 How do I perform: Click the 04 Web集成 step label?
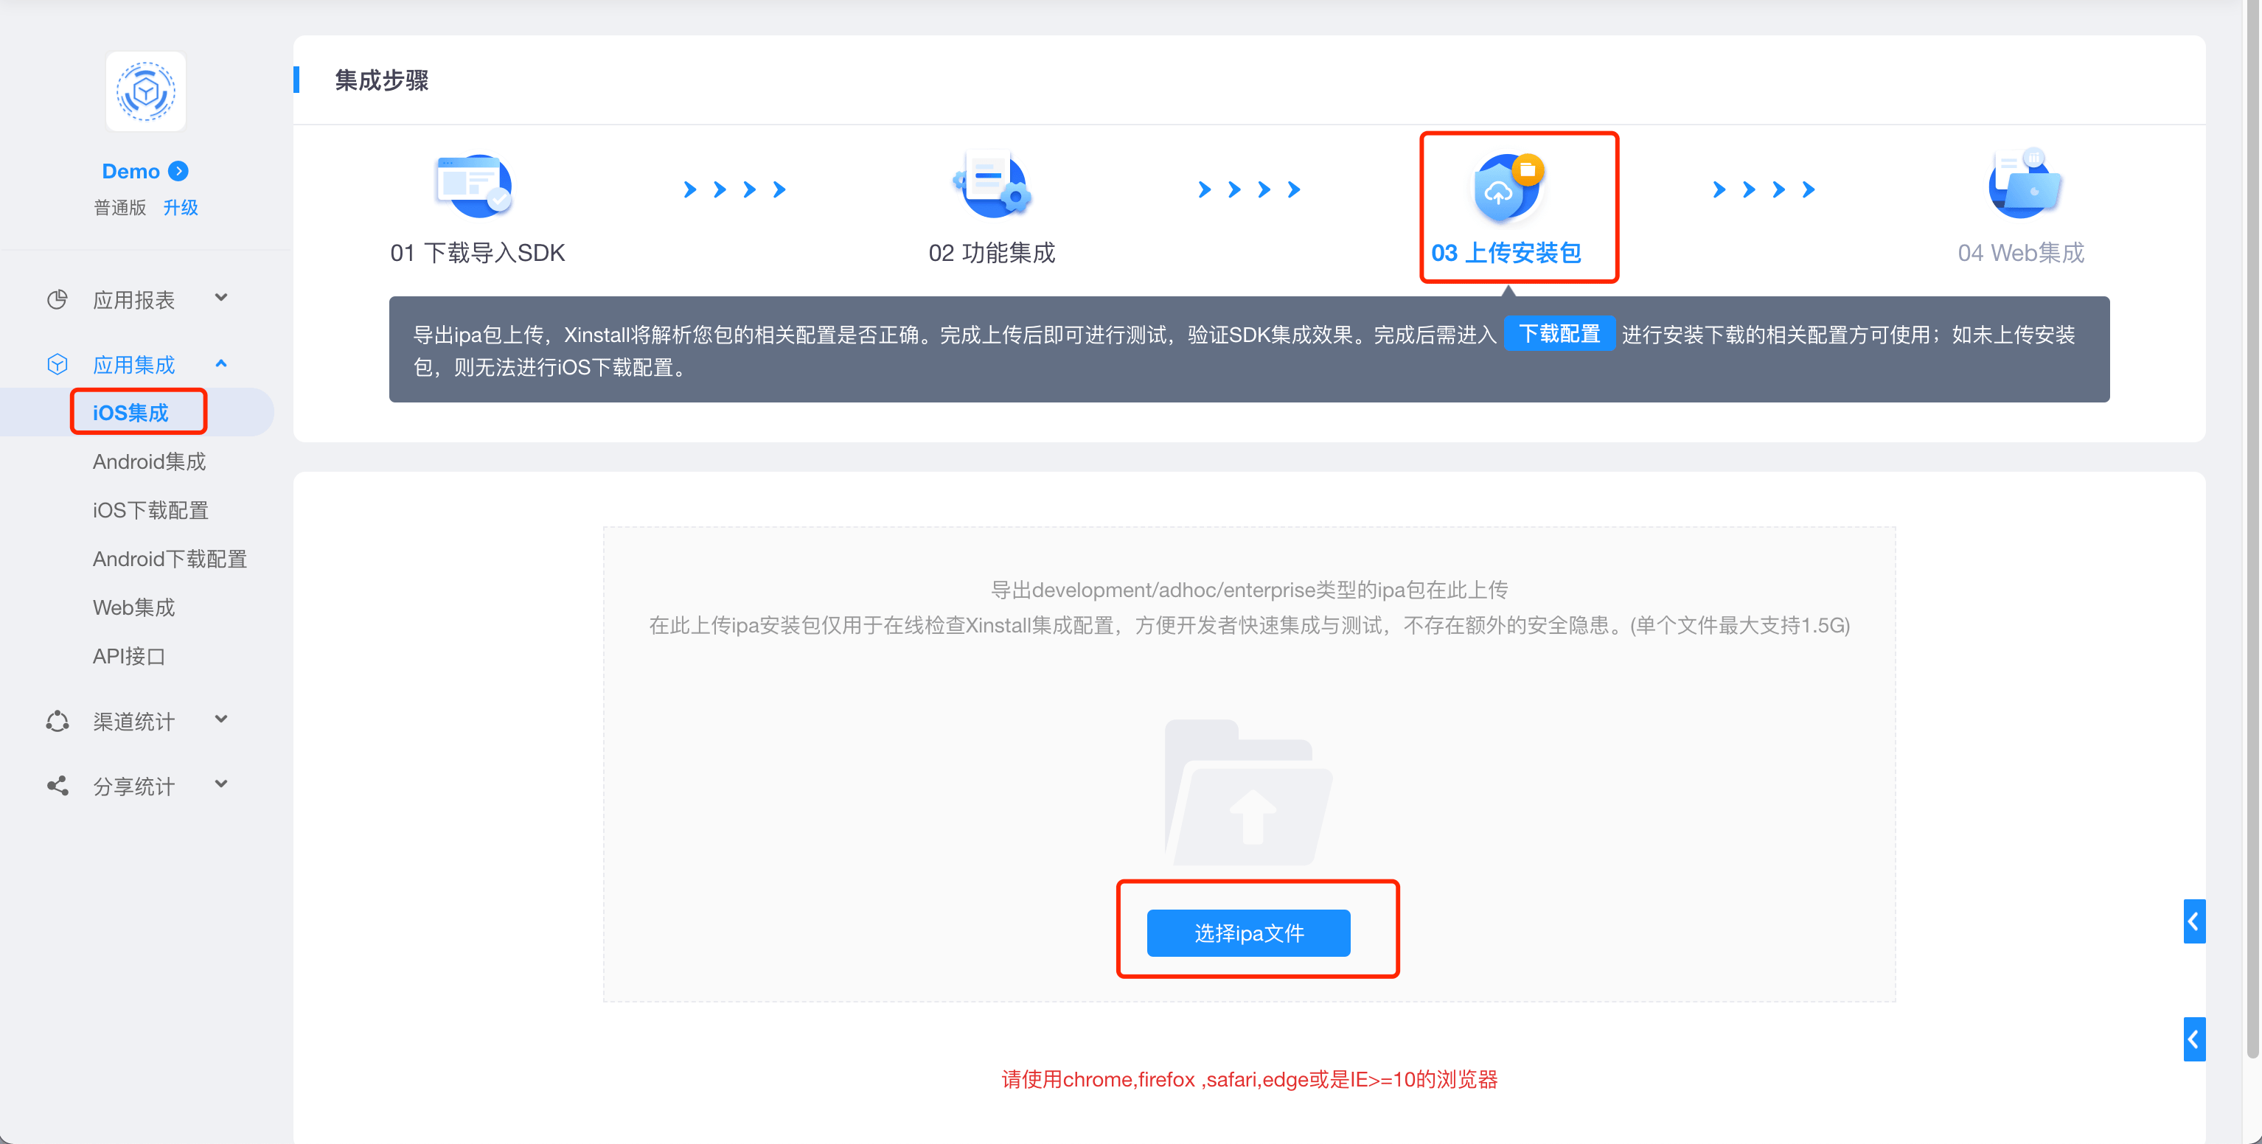tap(2020, 253)
